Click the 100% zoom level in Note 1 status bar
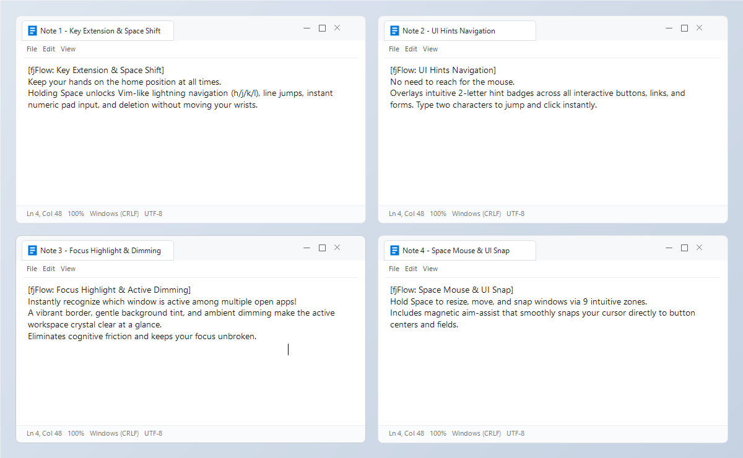 [76, 214]
